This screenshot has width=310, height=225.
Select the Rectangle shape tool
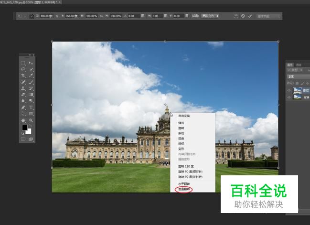coord(31,114)
